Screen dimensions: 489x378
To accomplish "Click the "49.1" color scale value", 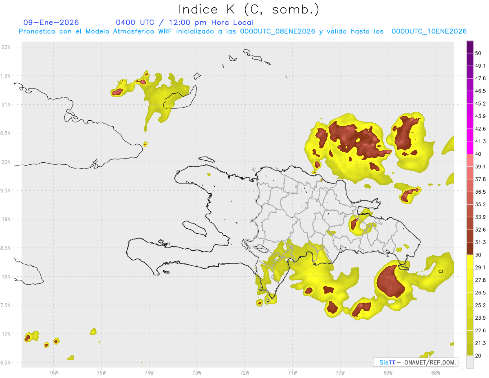I will pos(480,66).
